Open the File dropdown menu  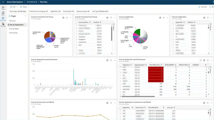14,7
